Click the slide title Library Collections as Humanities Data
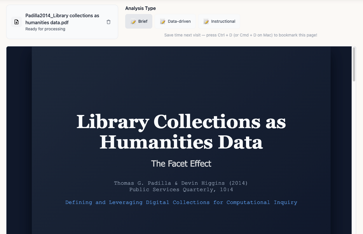Image resolution: width=363 pixels, height=234 pixels. (x=181, y=132)
